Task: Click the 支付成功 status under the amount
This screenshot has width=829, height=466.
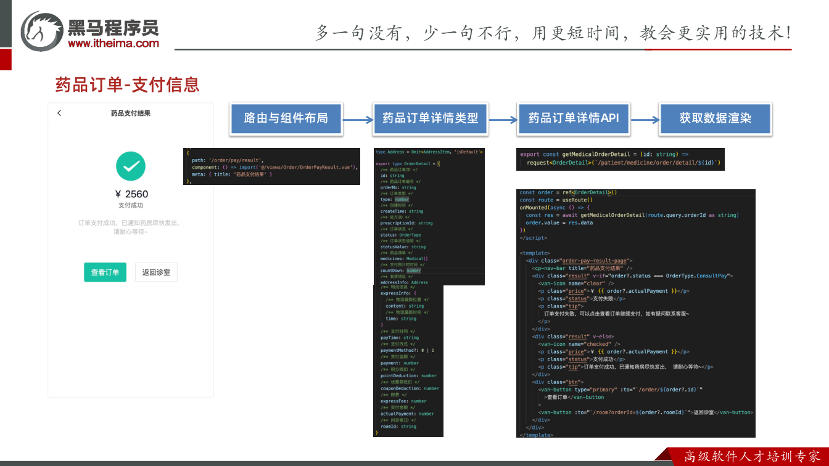Action: (x=131, y=205)
